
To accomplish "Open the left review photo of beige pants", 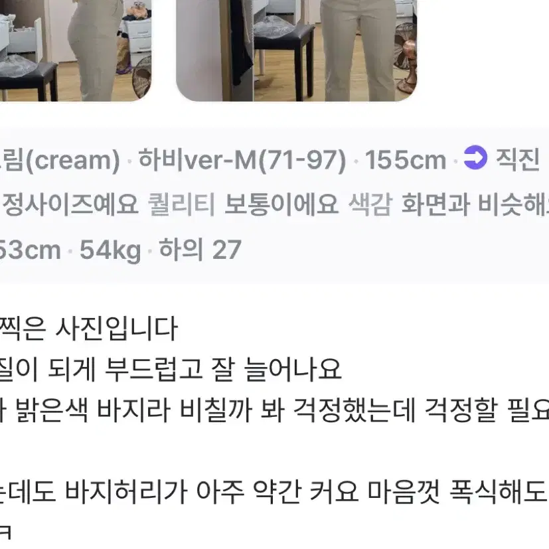I will (x=75, y=50).
